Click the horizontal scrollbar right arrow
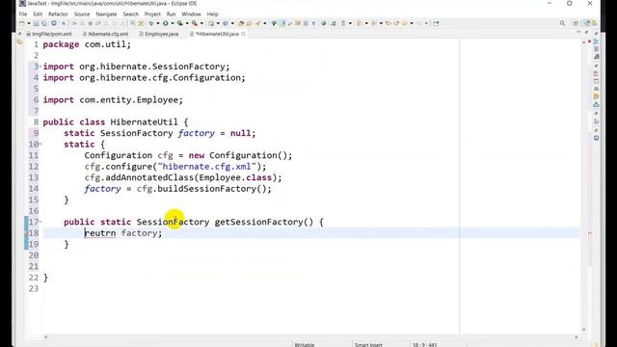The width and height of the screenshot is (617, 347). 577,337
